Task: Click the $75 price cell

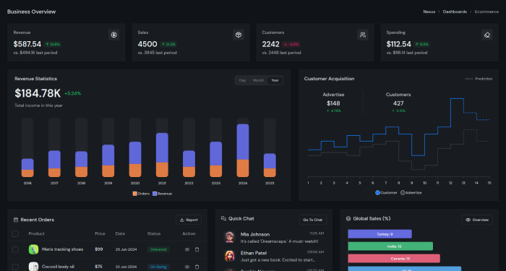Action: tap(98, 267)
